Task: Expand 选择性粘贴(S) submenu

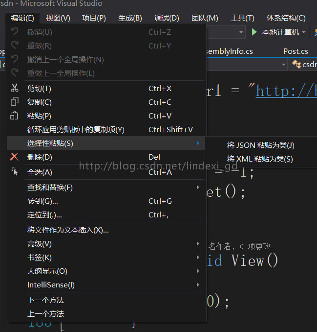Action: click(106, 143)
